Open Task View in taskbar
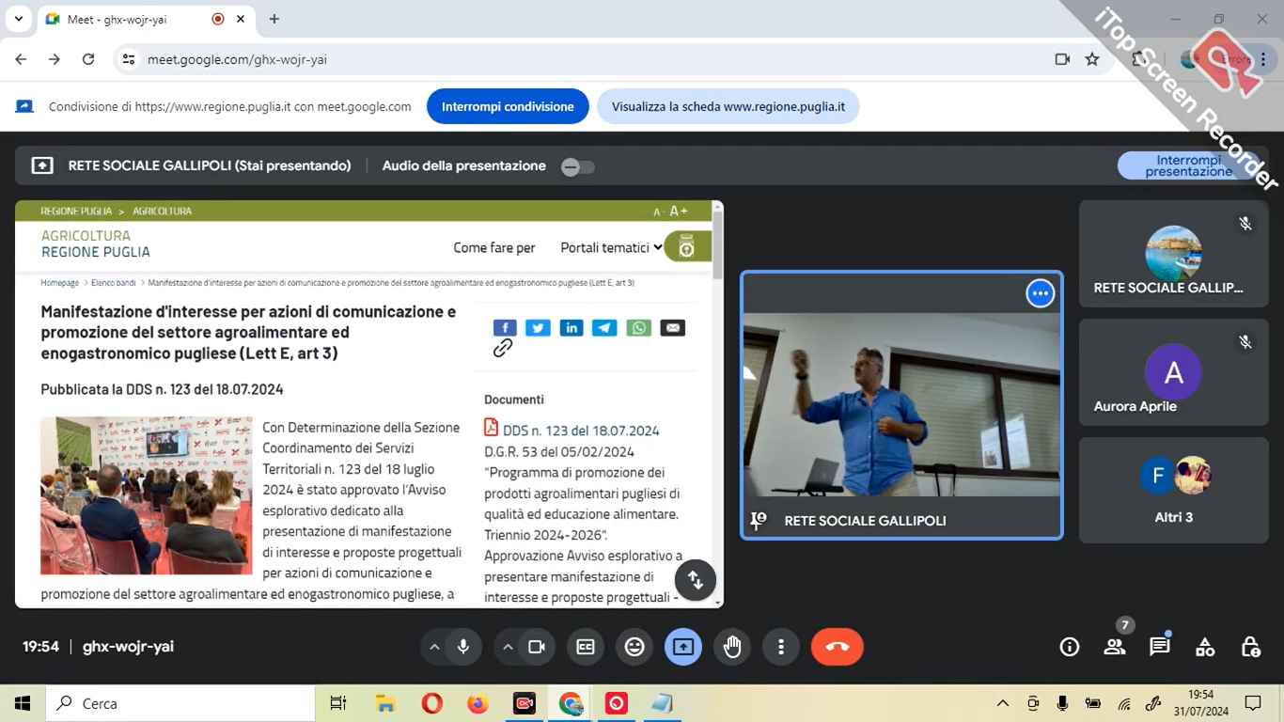The width and height of the screenshot is (1284, 722). [338, 703]
